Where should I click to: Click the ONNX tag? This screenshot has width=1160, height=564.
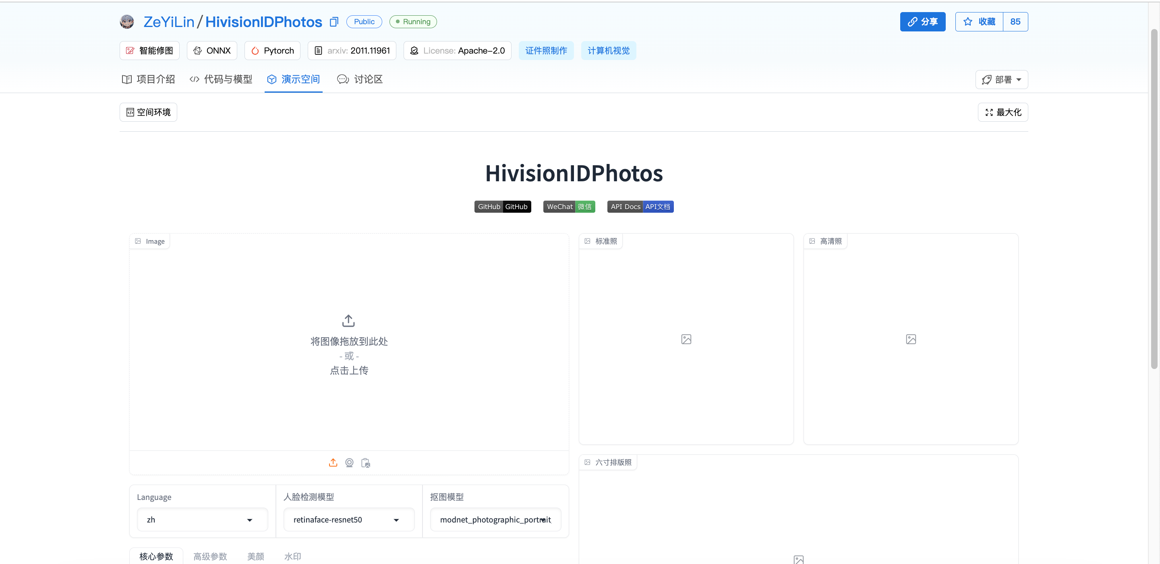coord(212,50)
